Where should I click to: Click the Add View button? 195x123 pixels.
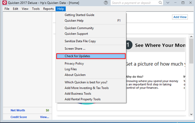[180, 17]
